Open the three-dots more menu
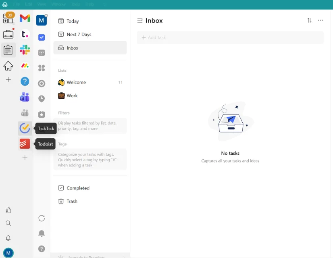Viewport: 333px width, 258px height. (321, 20)
